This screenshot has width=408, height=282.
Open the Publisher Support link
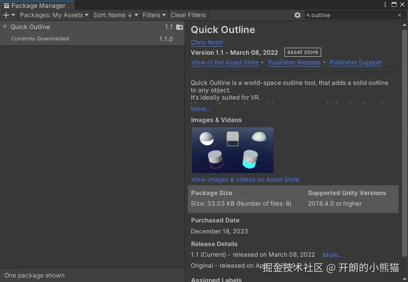coord(355,62)
